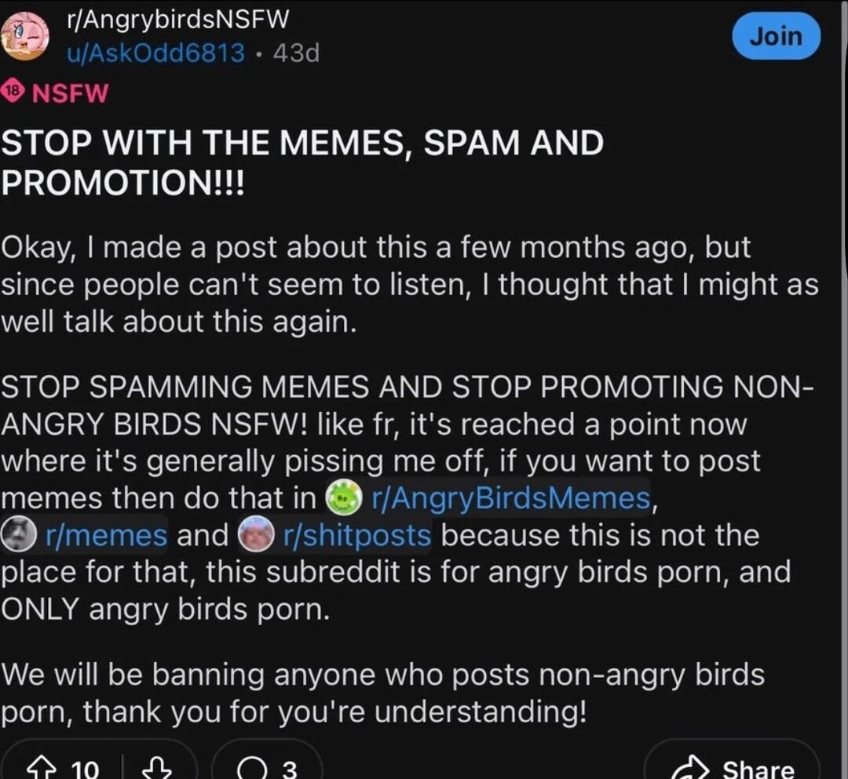
Task: Click the grey r/memes community icon
Action: coord(16,536)
